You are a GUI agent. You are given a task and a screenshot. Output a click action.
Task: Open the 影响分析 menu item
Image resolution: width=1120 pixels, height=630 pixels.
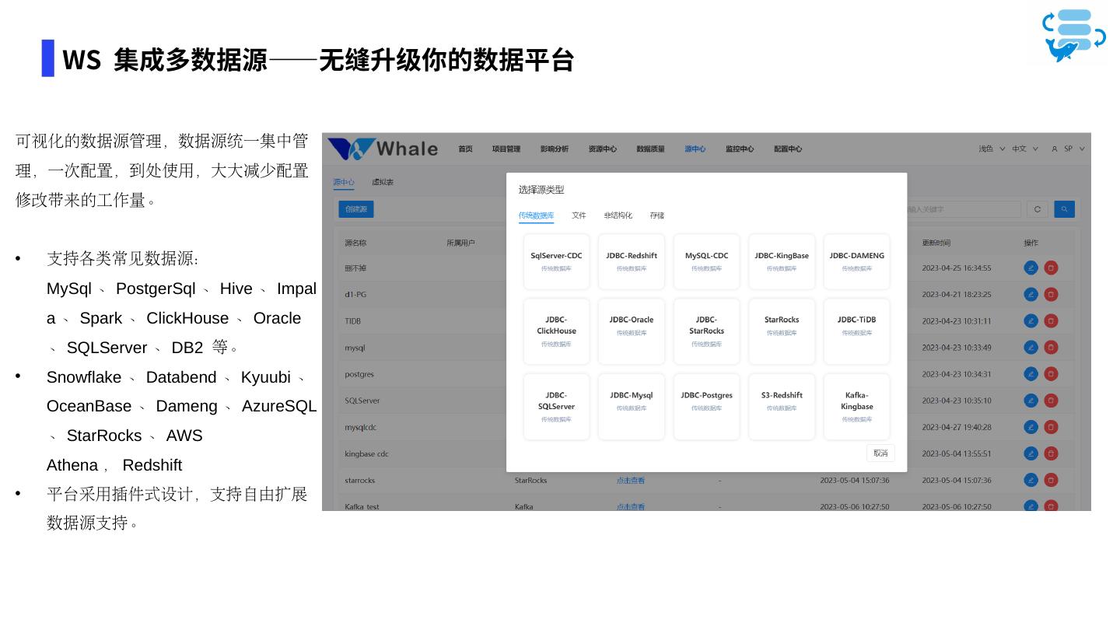[555, 149]
